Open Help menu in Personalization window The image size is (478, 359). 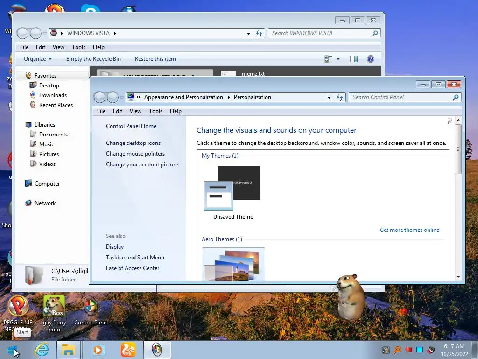click(176, 111)
